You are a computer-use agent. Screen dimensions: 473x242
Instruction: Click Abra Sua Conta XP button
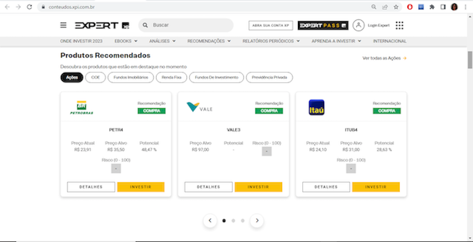click(271, 25)
